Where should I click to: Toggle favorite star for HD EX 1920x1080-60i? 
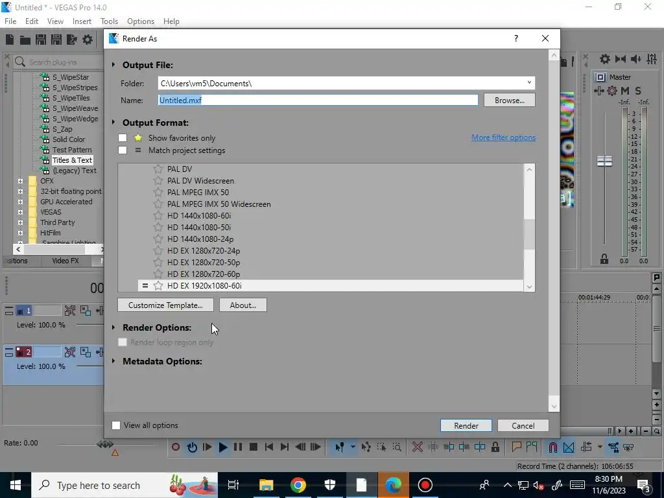(158, 286)
